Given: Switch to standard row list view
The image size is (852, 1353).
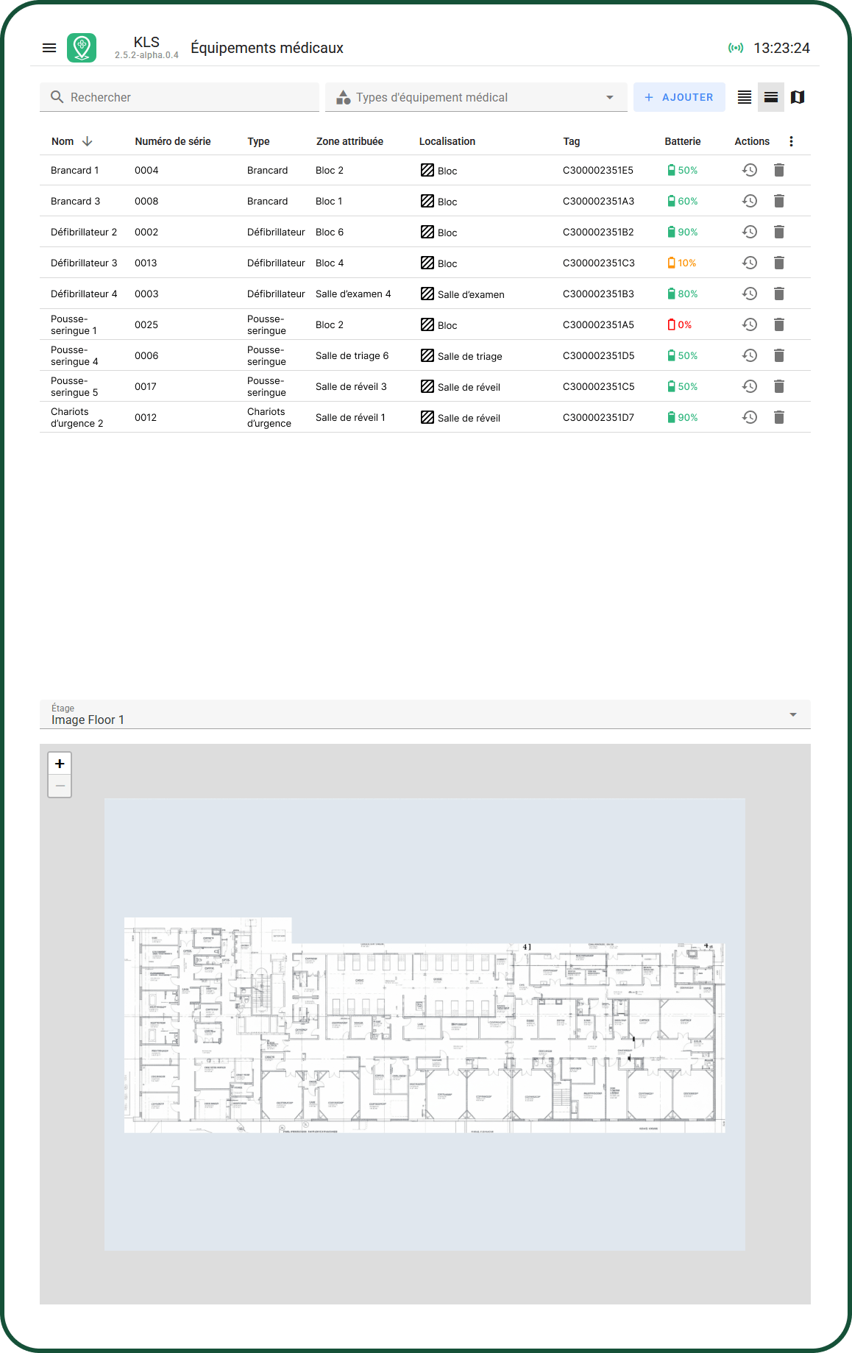Looking at the screenshot, I should tap(771, 97).
